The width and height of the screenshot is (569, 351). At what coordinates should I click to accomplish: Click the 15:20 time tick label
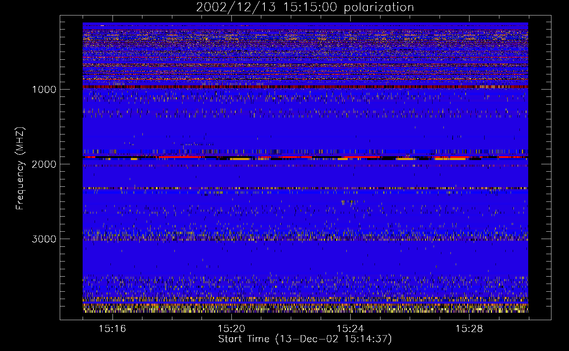click(x=231, y=329)
